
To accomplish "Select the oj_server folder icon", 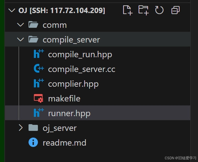I will 33,128.
